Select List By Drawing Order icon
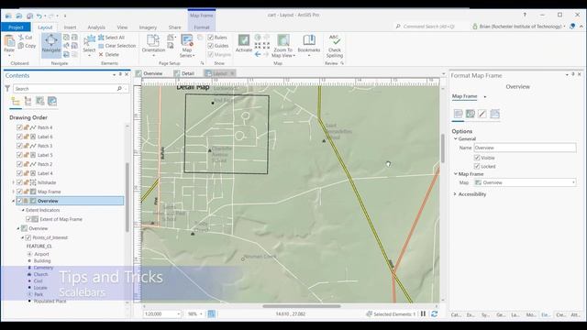This screenshot has width=587, height=330. point(16,101)
